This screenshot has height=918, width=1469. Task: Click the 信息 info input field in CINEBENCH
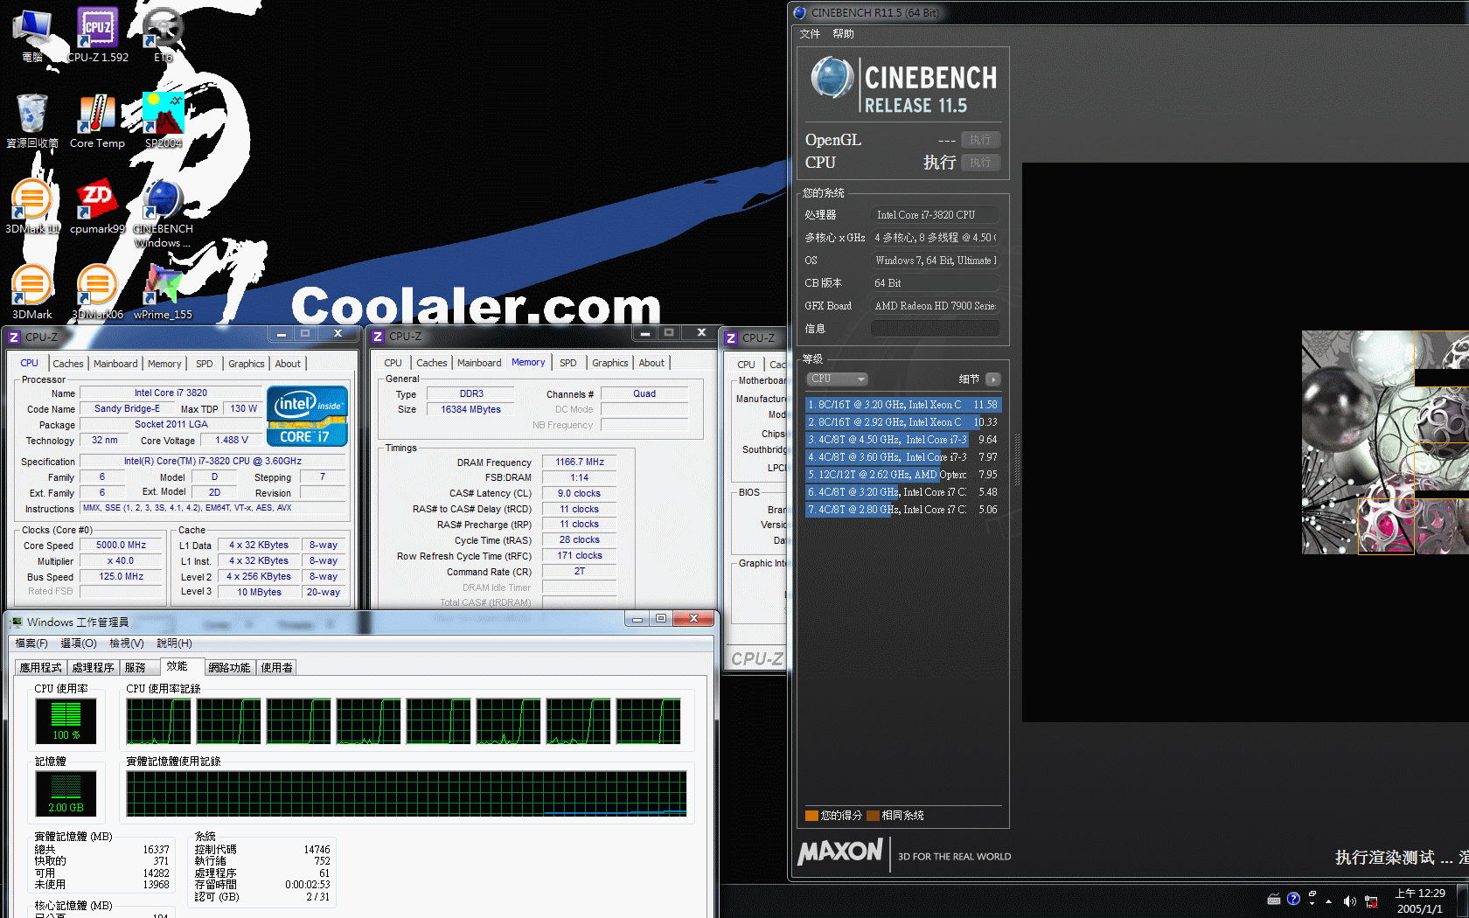(935, 328)
